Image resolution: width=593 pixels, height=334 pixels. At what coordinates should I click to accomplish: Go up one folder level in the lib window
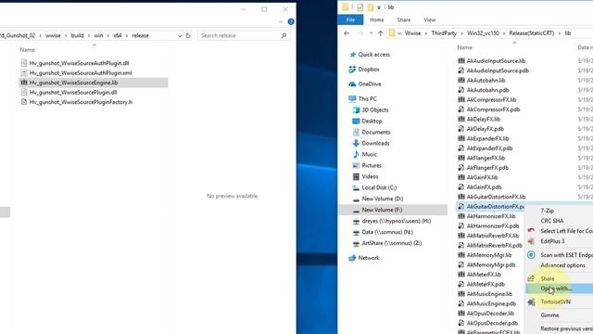[x=381, y=33]
